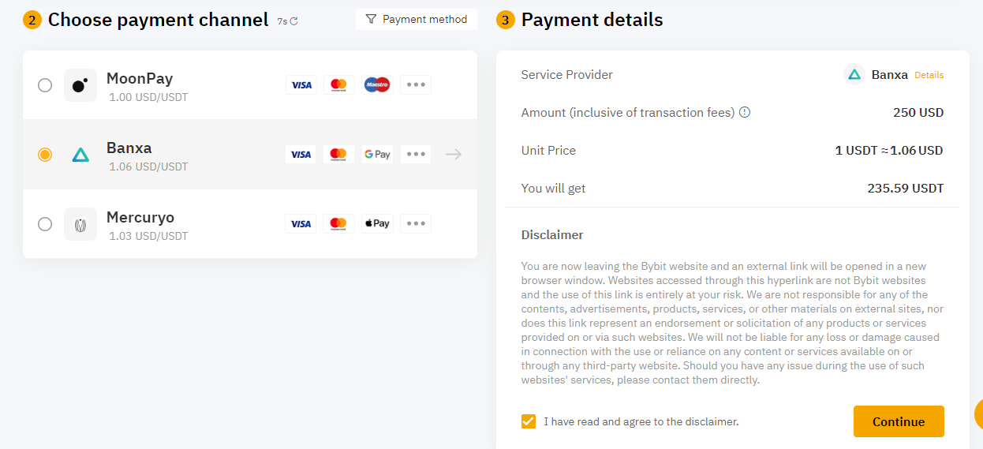Viewport: 983px width, 449px height.
Task: Click the Banxa triangle logo in channel list
Action: pyautogui.click(x=80, y=155)
